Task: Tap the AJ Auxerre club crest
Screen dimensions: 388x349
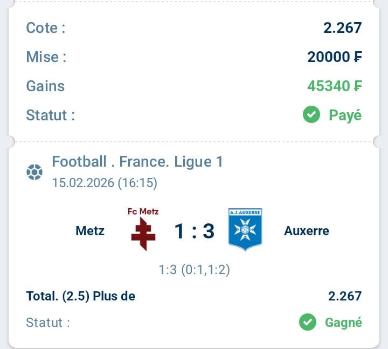Action: 245,229
